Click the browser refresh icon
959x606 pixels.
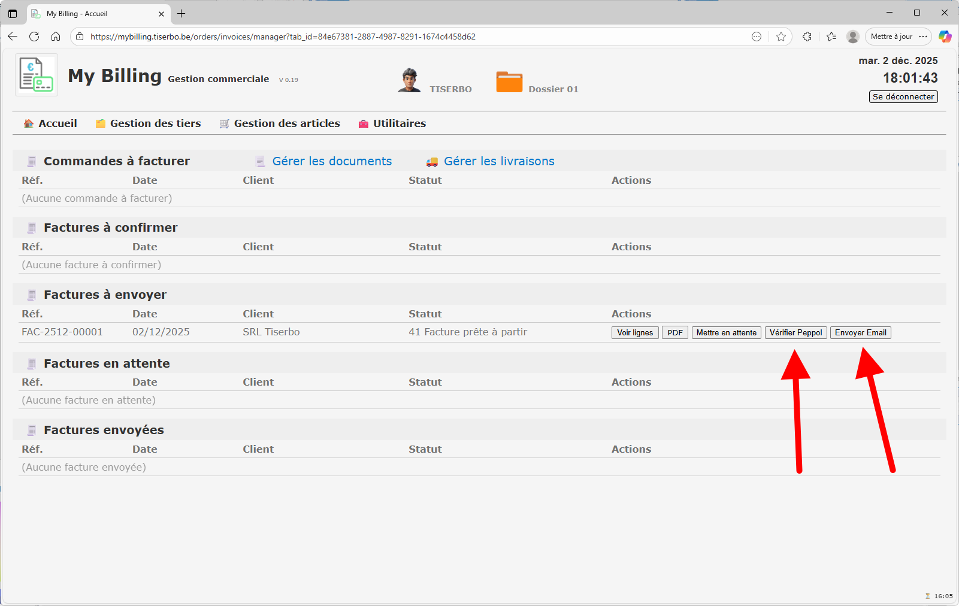[x=34, y=37]
